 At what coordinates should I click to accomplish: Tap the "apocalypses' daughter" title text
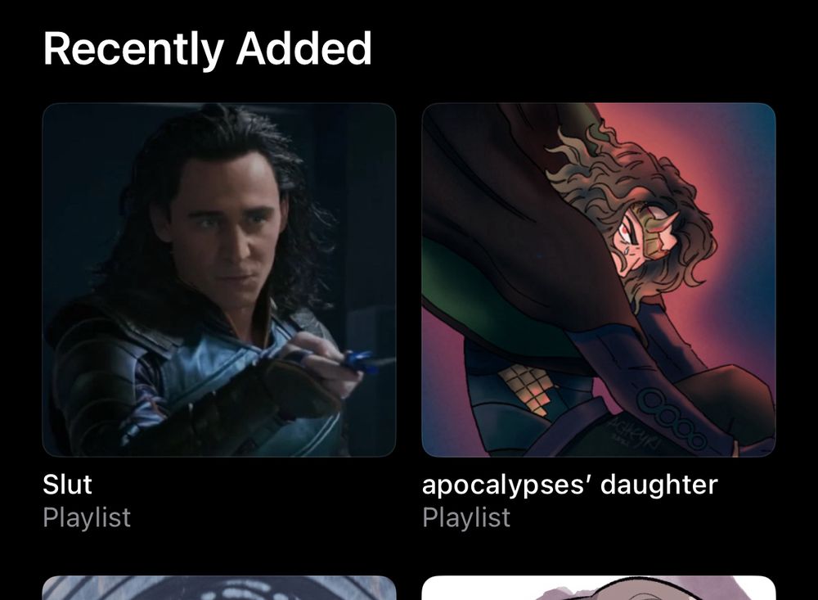pyautogui.click(x=569, y=485)
